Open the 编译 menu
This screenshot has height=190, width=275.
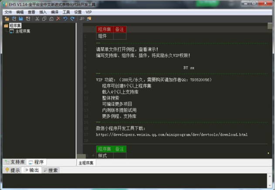[54, 12]
